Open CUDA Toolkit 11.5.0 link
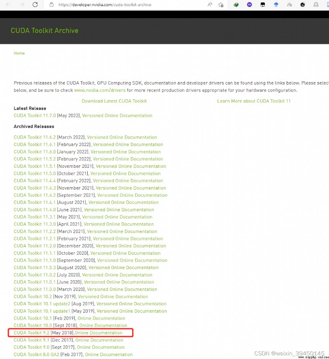The width and height of the screenshot is (329, 359). pos(35,174)
